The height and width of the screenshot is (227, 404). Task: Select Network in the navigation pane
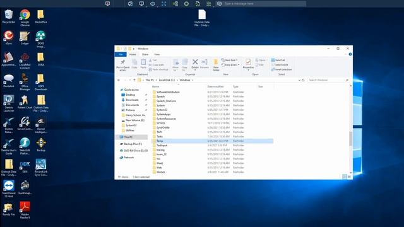point(129,157)
